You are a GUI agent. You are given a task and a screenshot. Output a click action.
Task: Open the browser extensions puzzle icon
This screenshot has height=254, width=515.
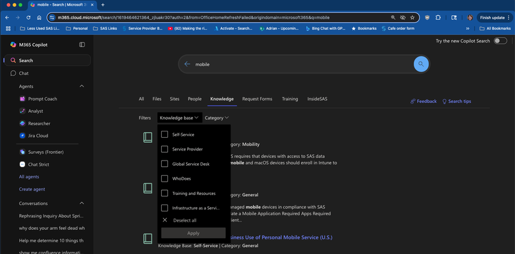point(438,18)
